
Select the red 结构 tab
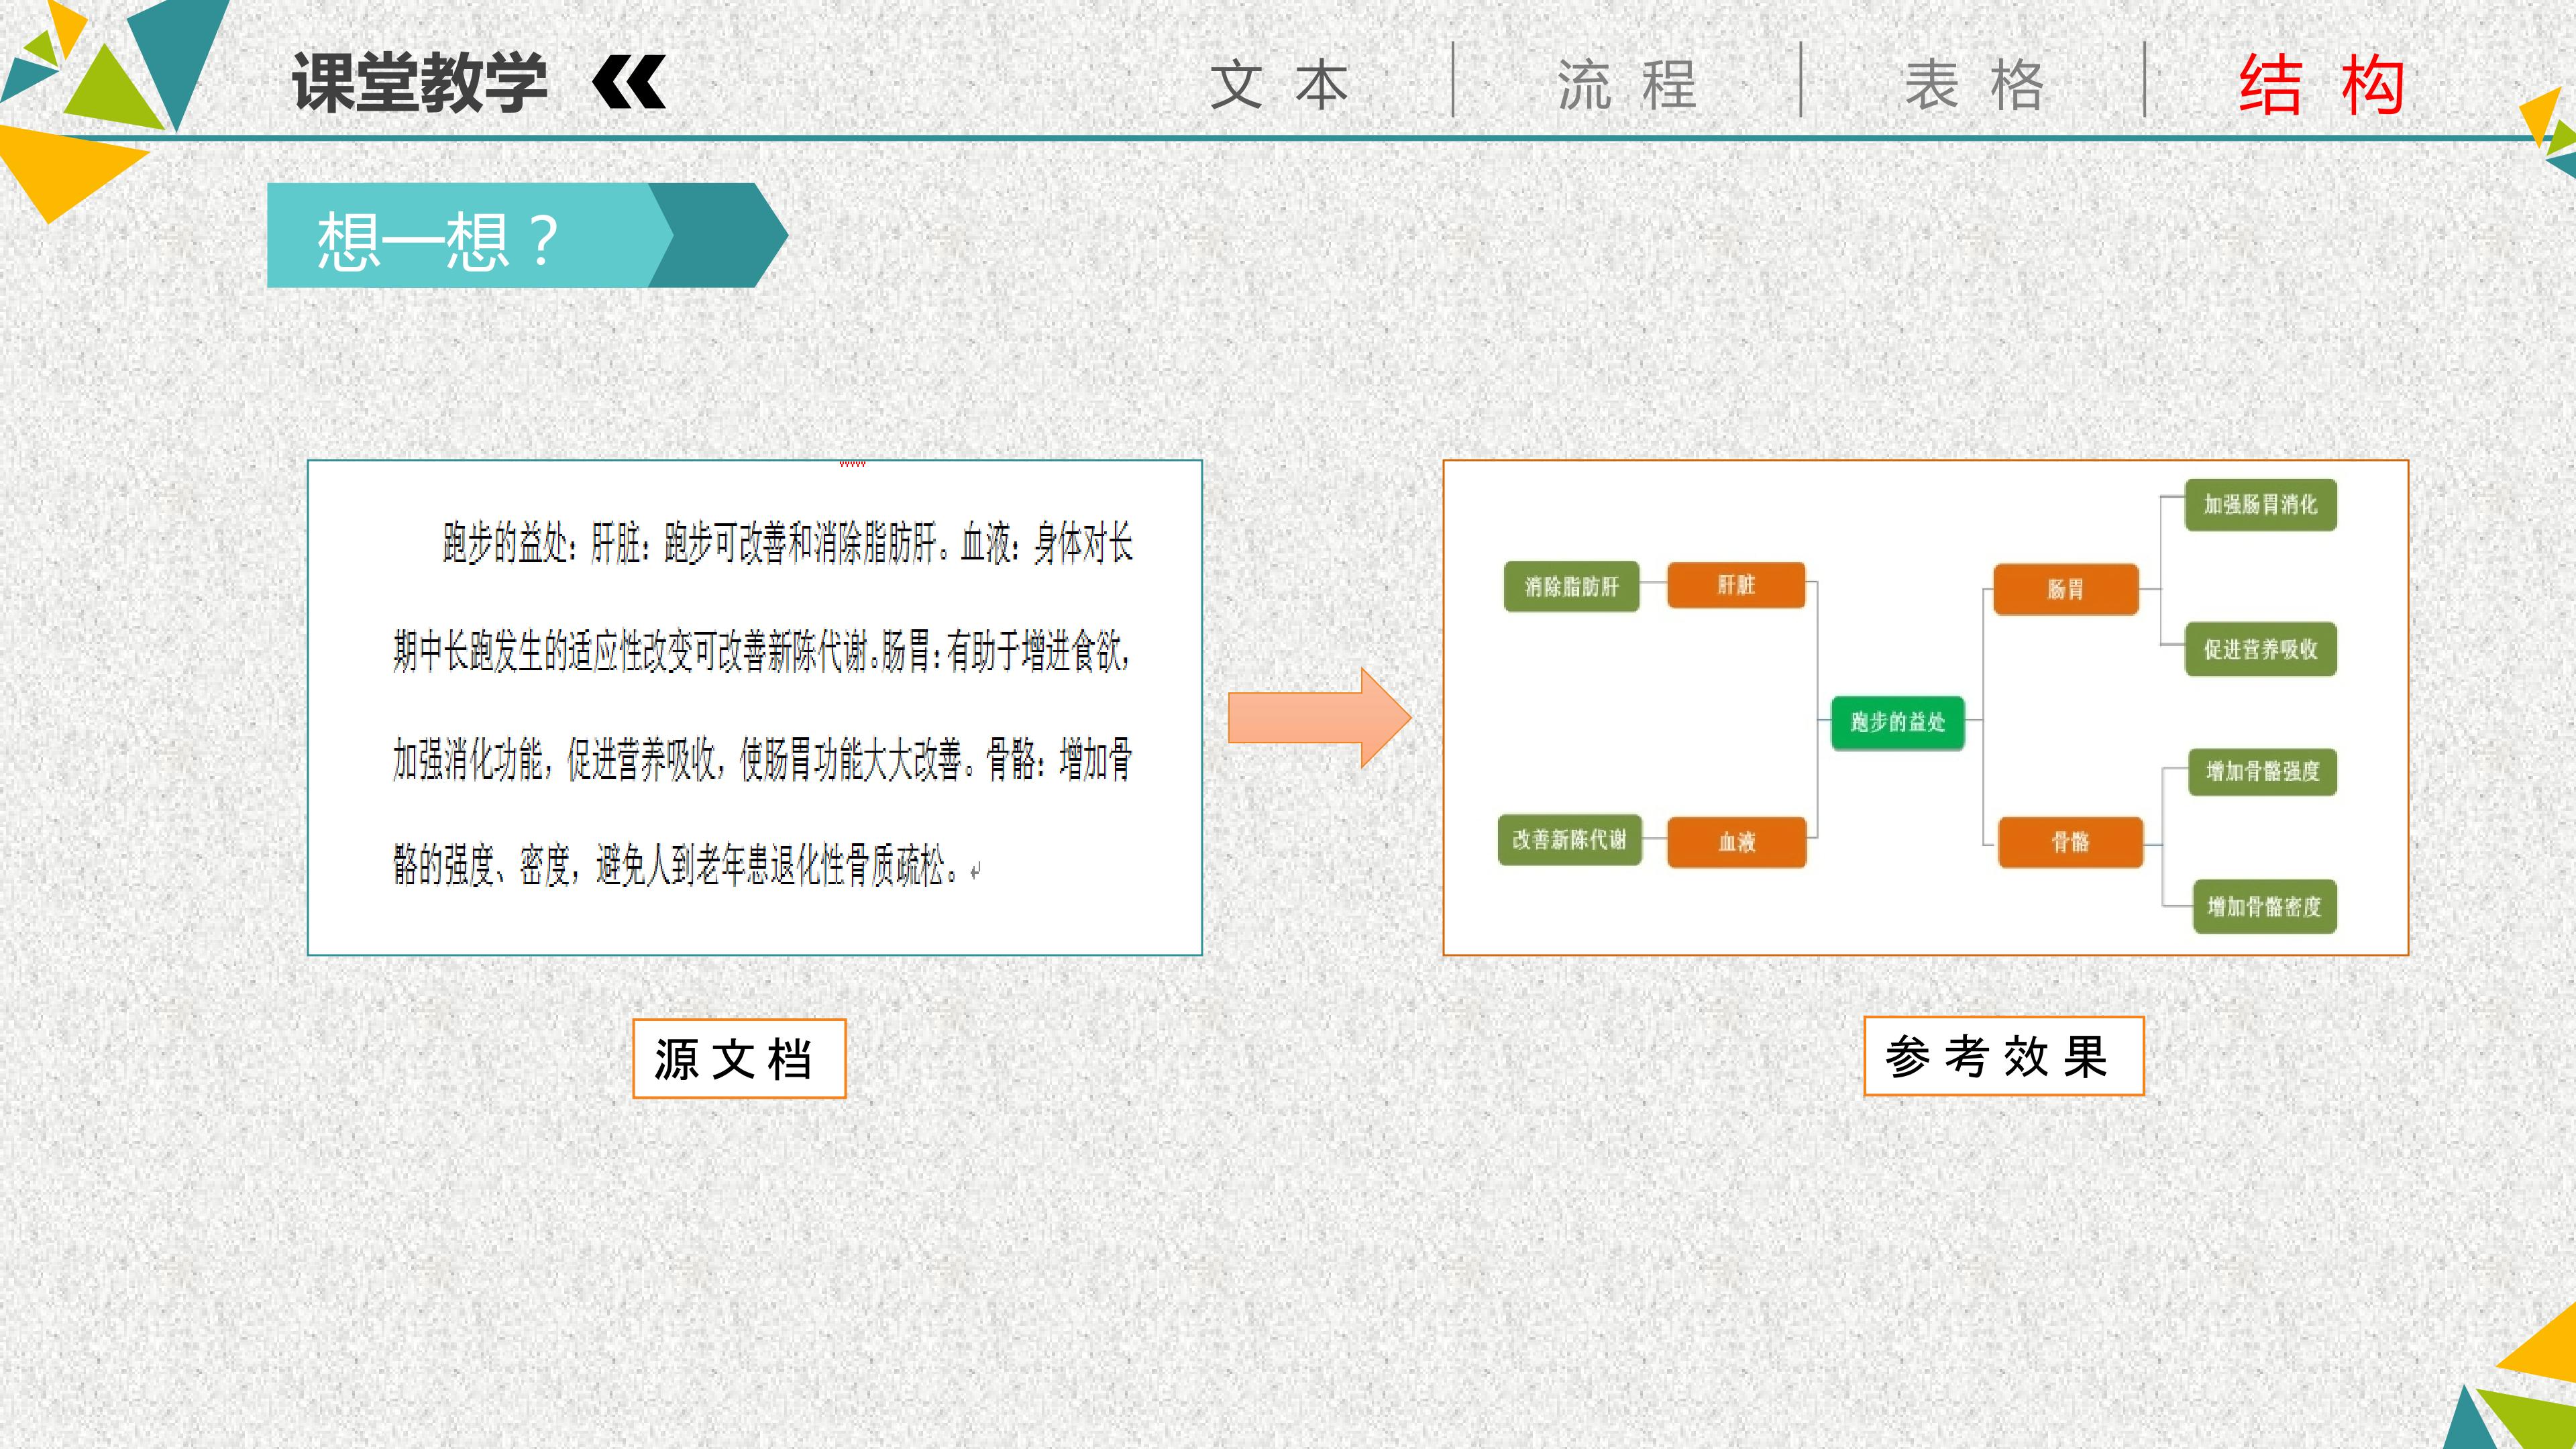(2322, 85)
